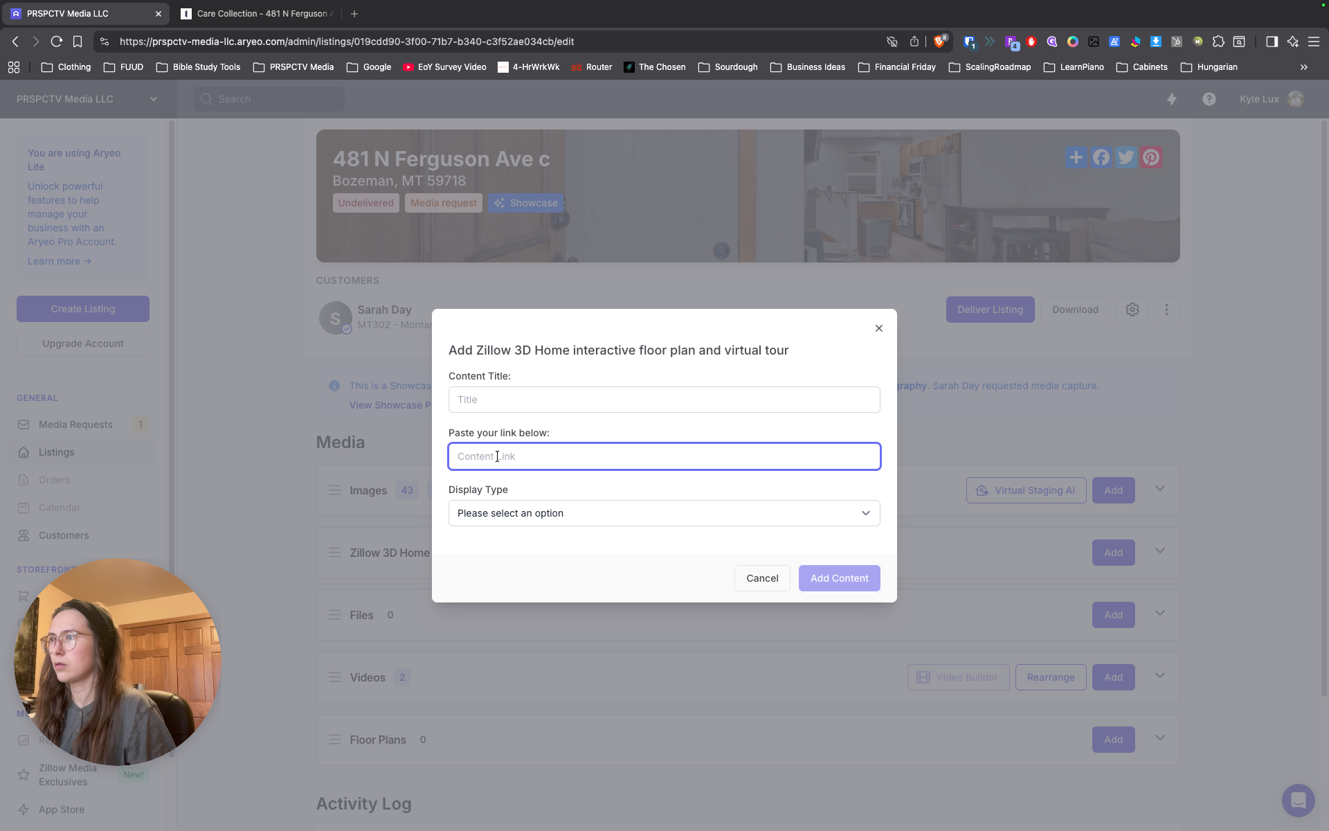This screenshot has height=831, width=1329.
Task: Open Media Requests in the sidebar
Action: [x=75, y=425]
